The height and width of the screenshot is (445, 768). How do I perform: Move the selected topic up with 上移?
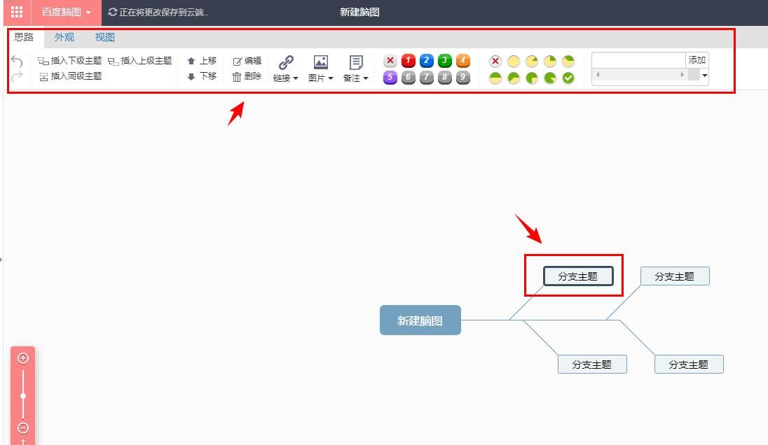(203, 60)
